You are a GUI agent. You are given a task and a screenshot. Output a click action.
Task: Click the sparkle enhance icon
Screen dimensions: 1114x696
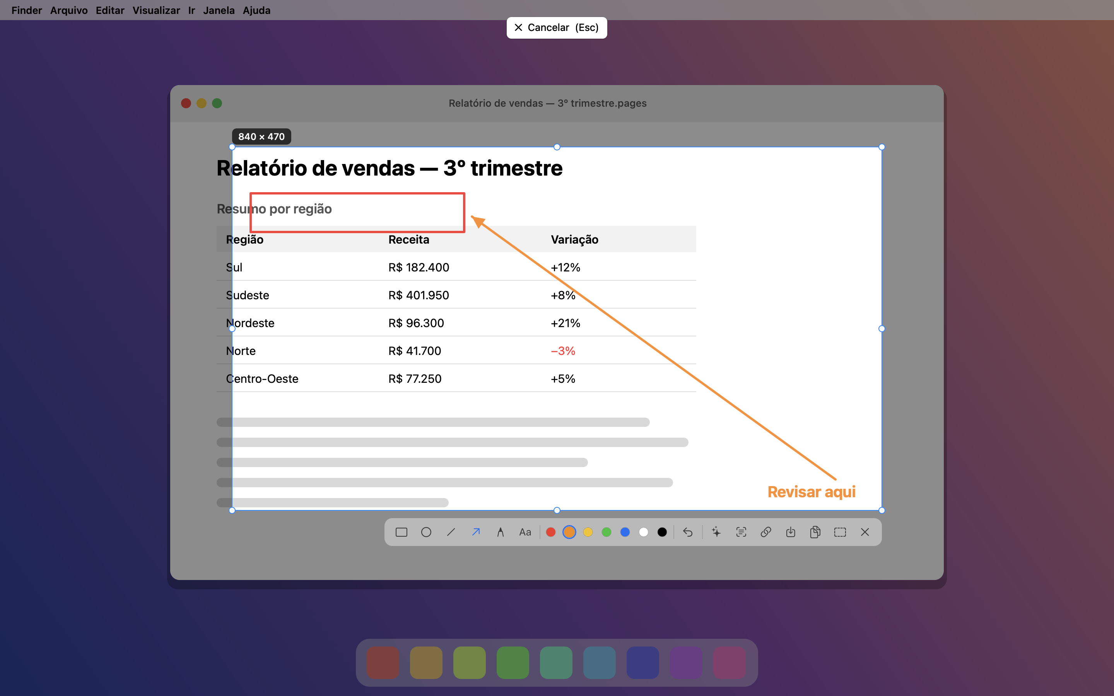[716, 532]
